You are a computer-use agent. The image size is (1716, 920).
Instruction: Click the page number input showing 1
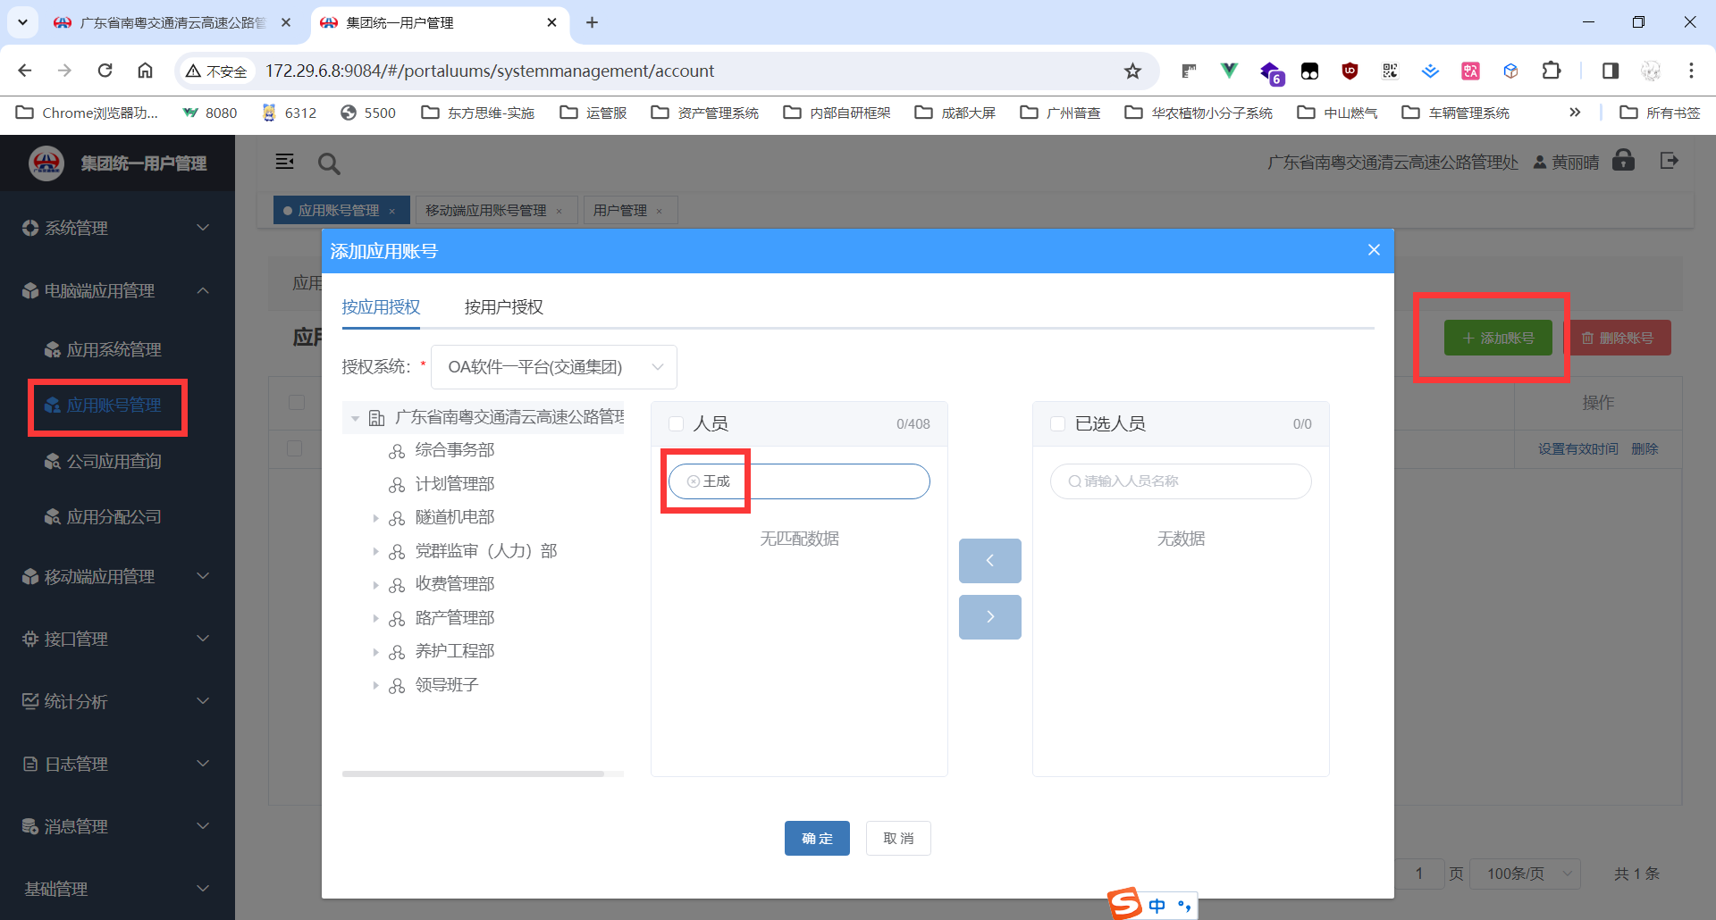coord(1419,874)
